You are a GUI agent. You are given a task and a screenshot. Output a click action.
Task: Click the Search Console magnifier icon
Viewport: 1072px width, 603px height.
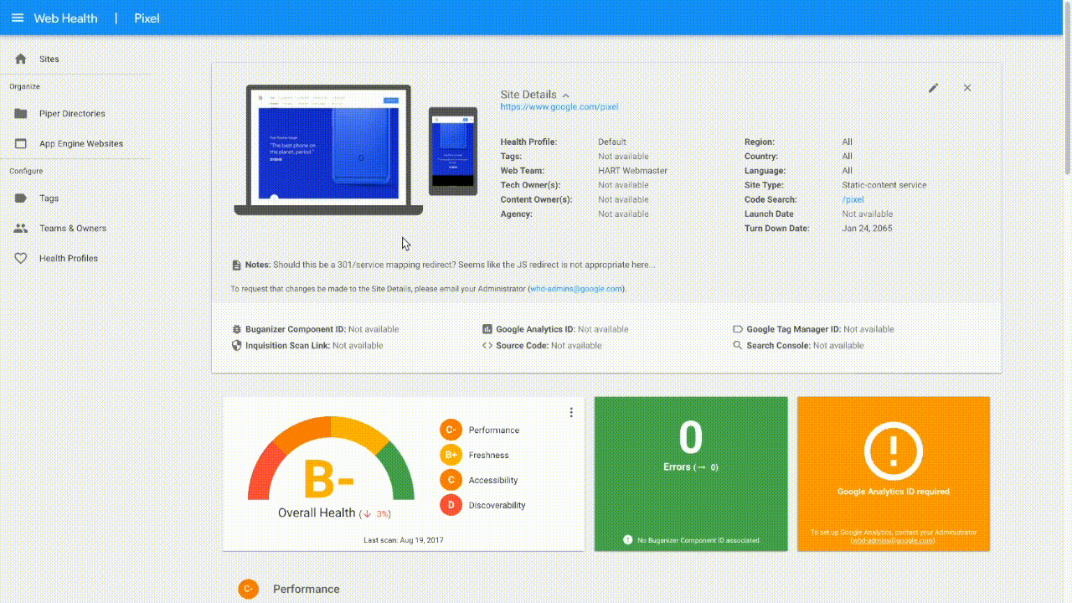click(738, 345)
